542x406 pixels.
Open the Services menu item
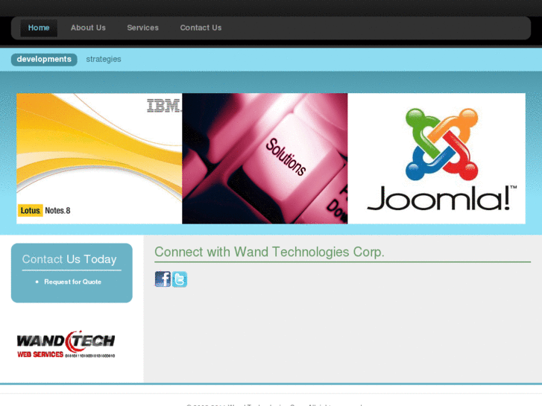[x=142, y=28]
